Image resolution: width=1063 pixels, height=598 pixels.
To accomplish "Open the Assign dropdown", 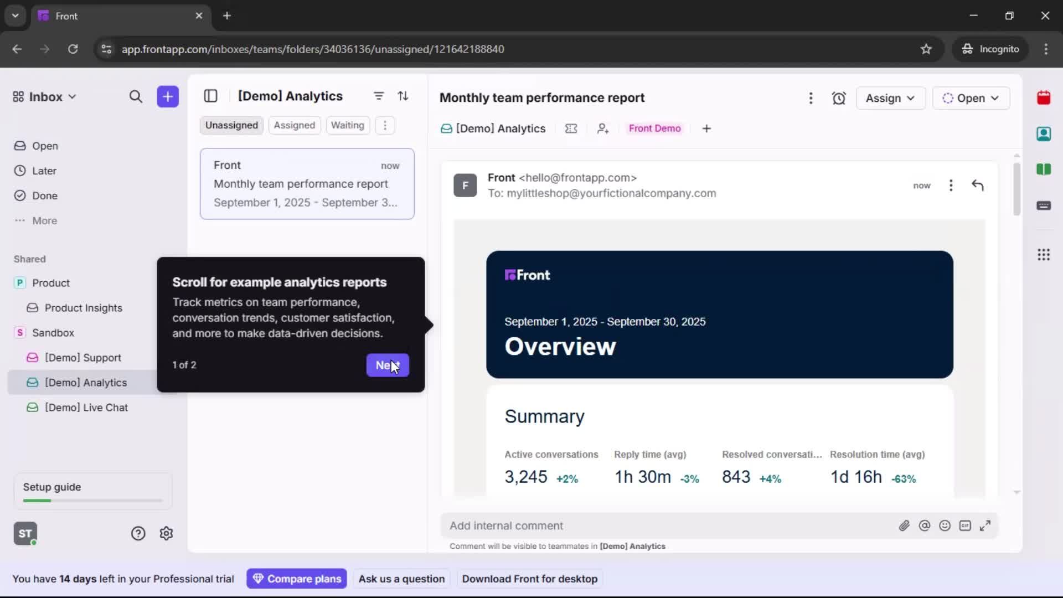I will (x=890, y=98).
